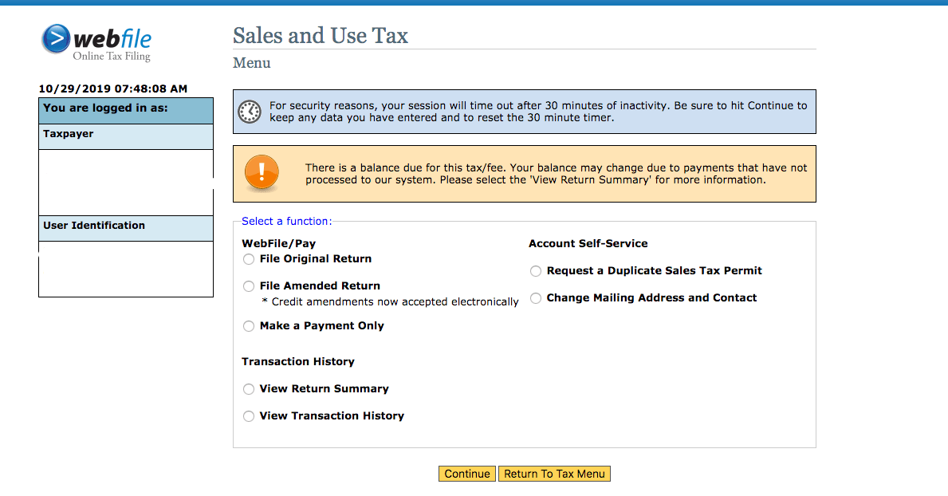Choose View Transaction History option
Viewport: 948px width, 496px height.
[249, 416]
